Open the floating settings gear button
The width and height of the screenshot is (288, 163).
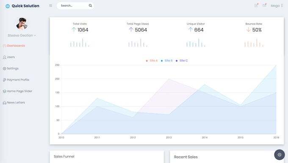[x=280, y=155]
